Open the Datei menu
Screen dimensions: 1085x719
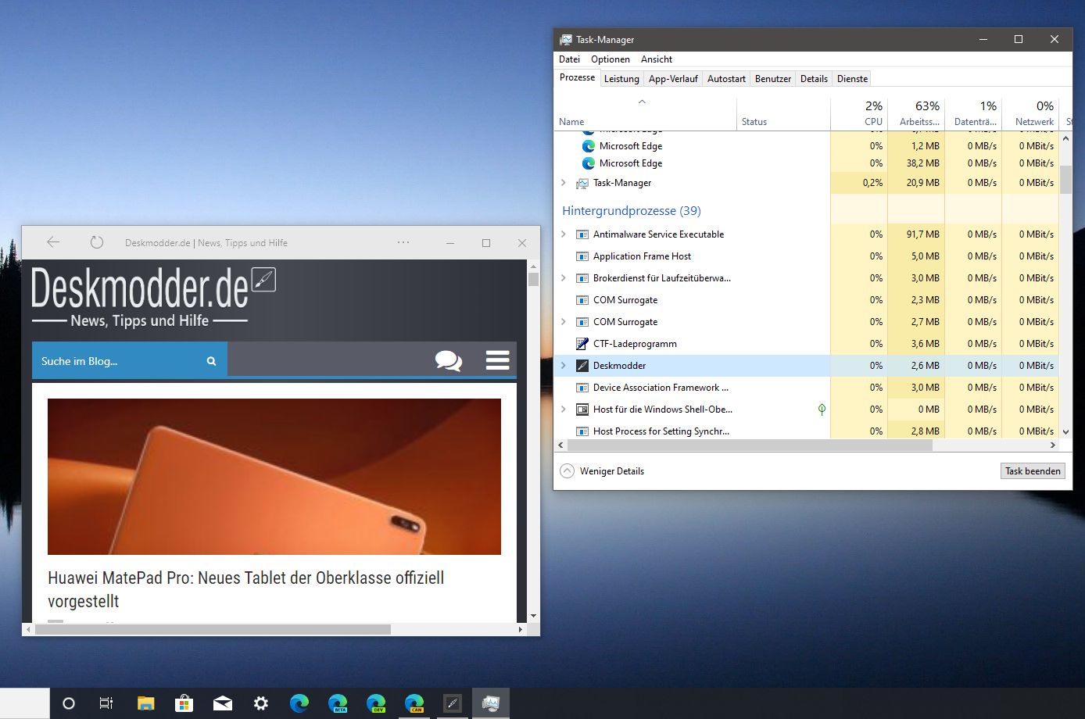[x=569, y=59]
